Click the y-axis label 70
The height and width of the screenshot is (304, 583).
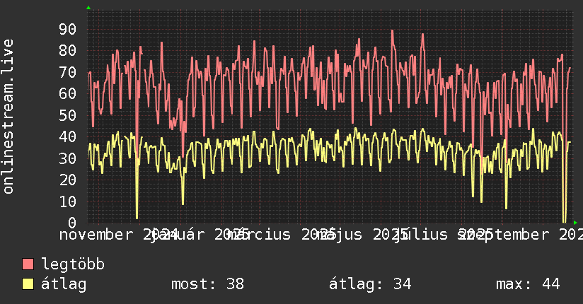67,73
